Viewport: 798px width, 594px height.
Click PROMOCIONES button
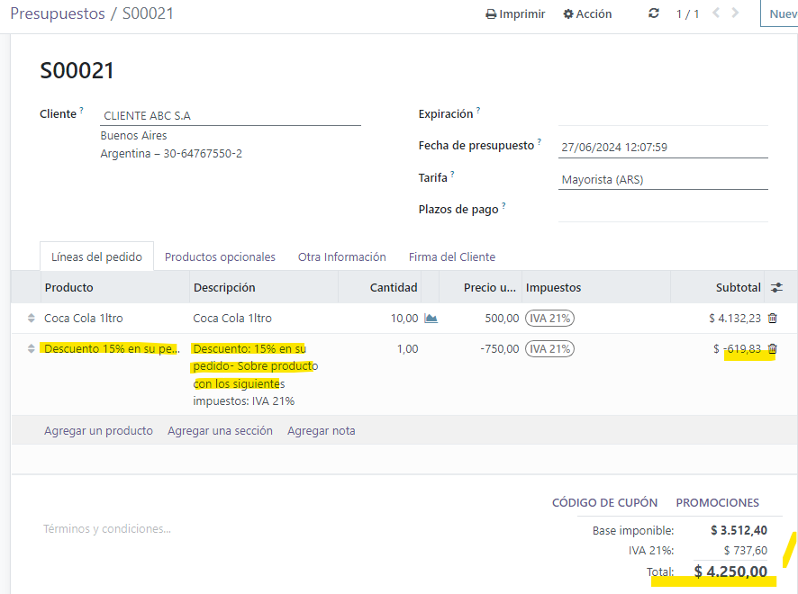[717, 502]
